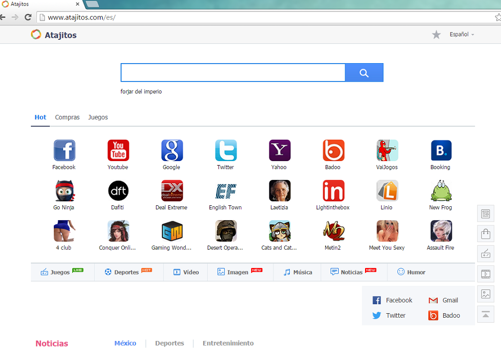This screenshot has height=349, width=501.
Task: Launch the Desert Operations icon
Action: click(226, 231)
